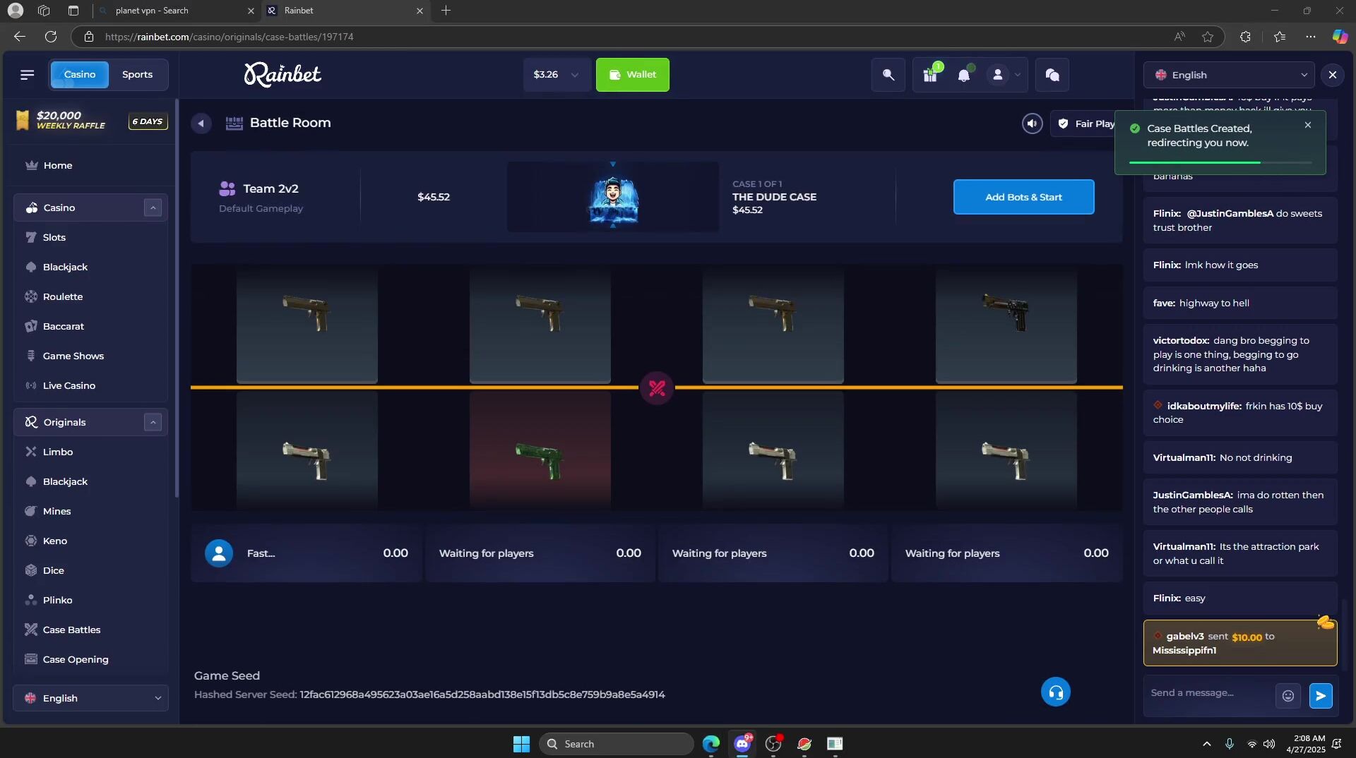Open live support headset button
The height and width of the screenshot is (758, 1356).
(x=1055, y=692)
